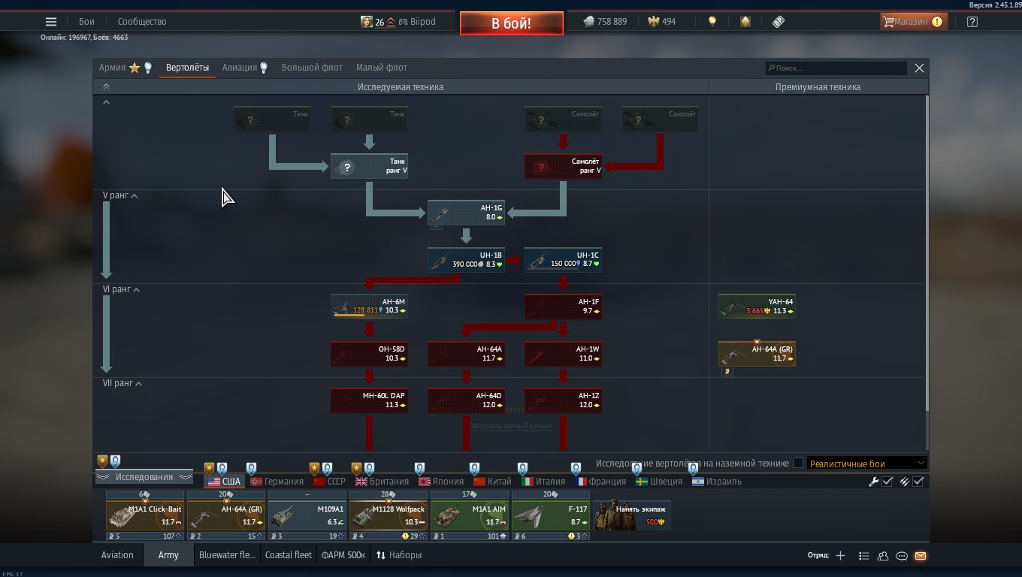
Task: Select the AH-1Z helicopter card
Action: coord(563,400)
